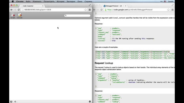This screenshot has height=103, width=184.
Task: Bookmark the DebuggerProtocol page with star
Action: [168, 10]
